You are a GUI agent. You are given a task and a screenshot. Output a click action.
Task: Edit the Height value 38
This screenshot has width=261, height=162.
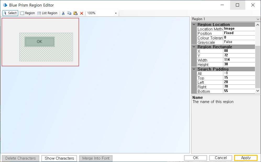(239, 64)
